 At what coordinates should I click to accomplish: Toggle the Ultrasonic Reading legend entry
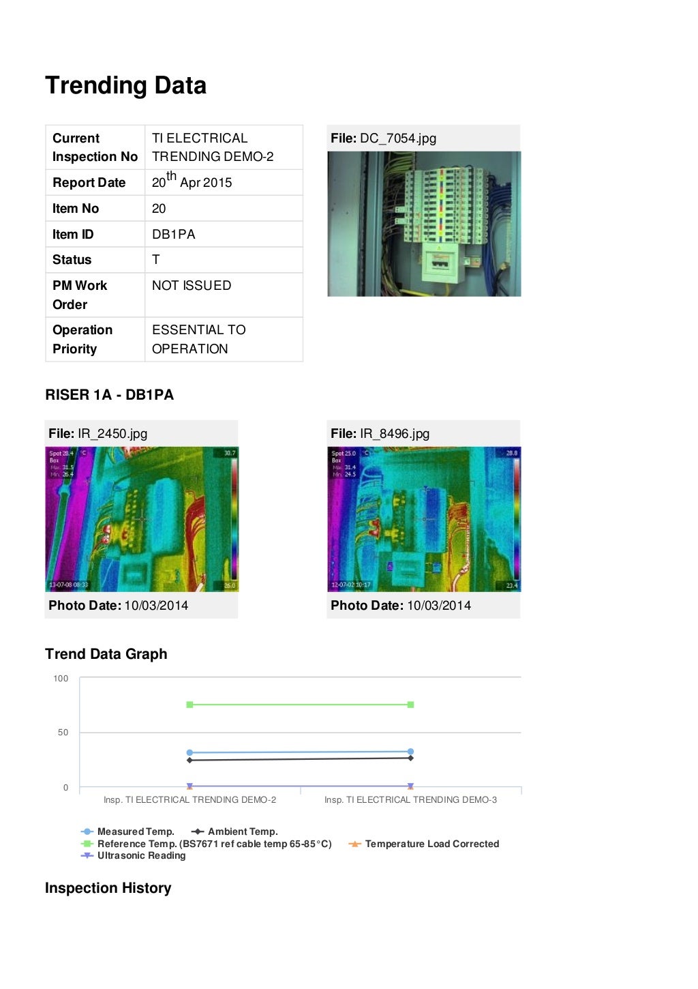click(133, 855)
